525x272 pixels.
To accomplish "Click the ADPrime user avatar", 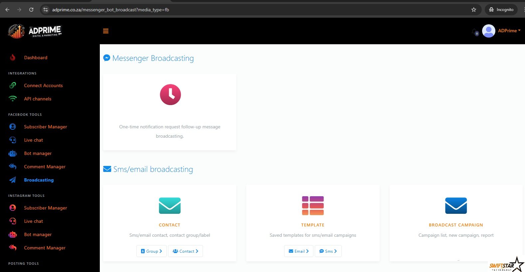I will point(488,31).
